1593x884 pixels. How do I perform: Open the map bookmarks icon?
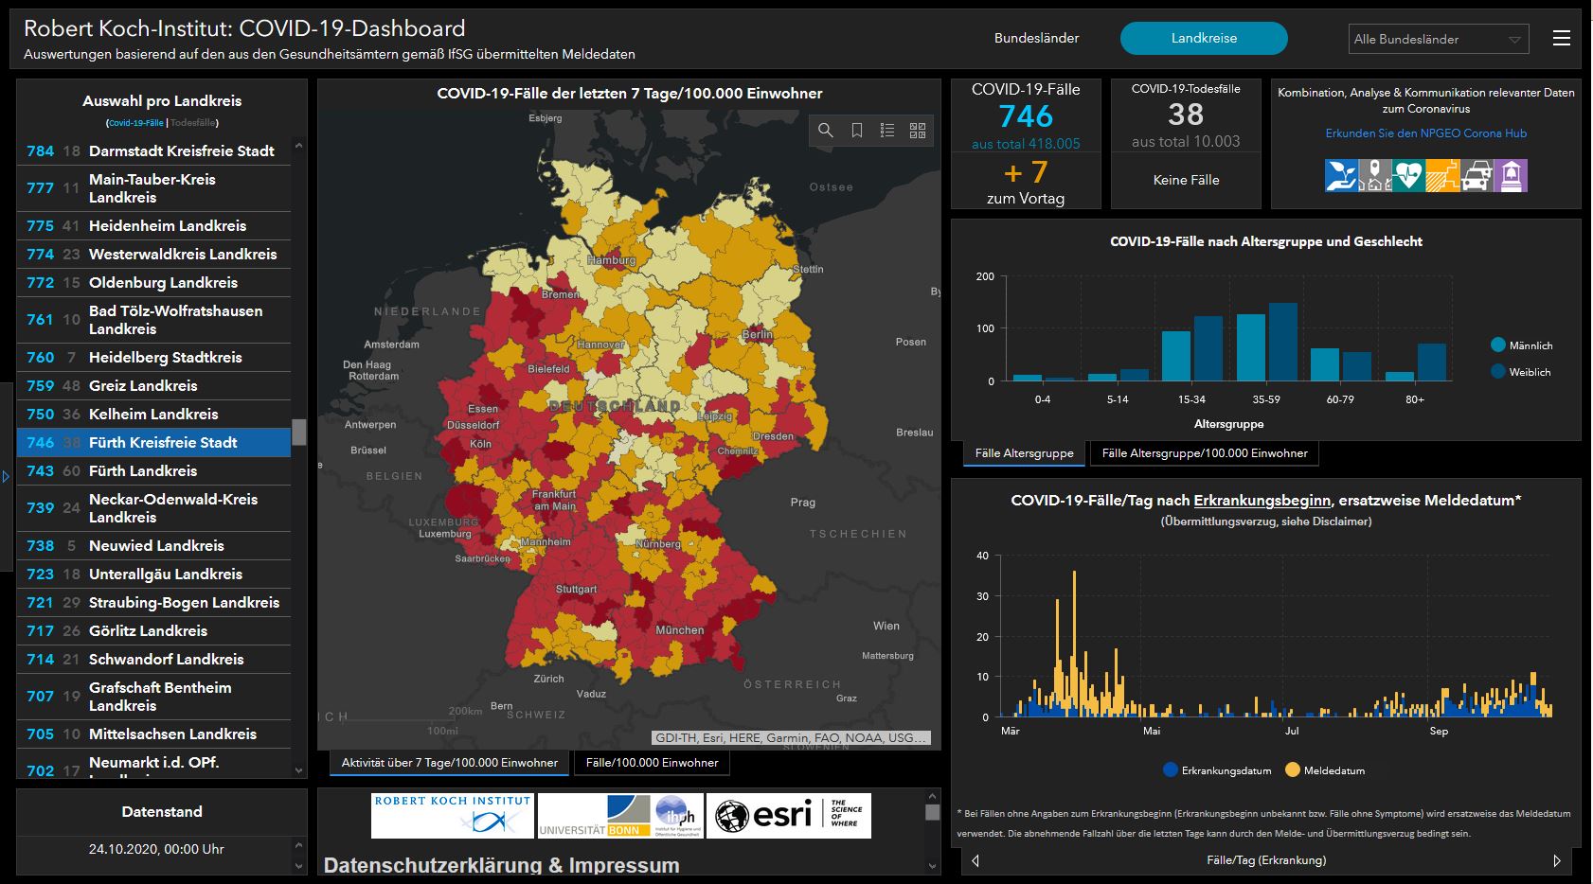coord(857,131)
